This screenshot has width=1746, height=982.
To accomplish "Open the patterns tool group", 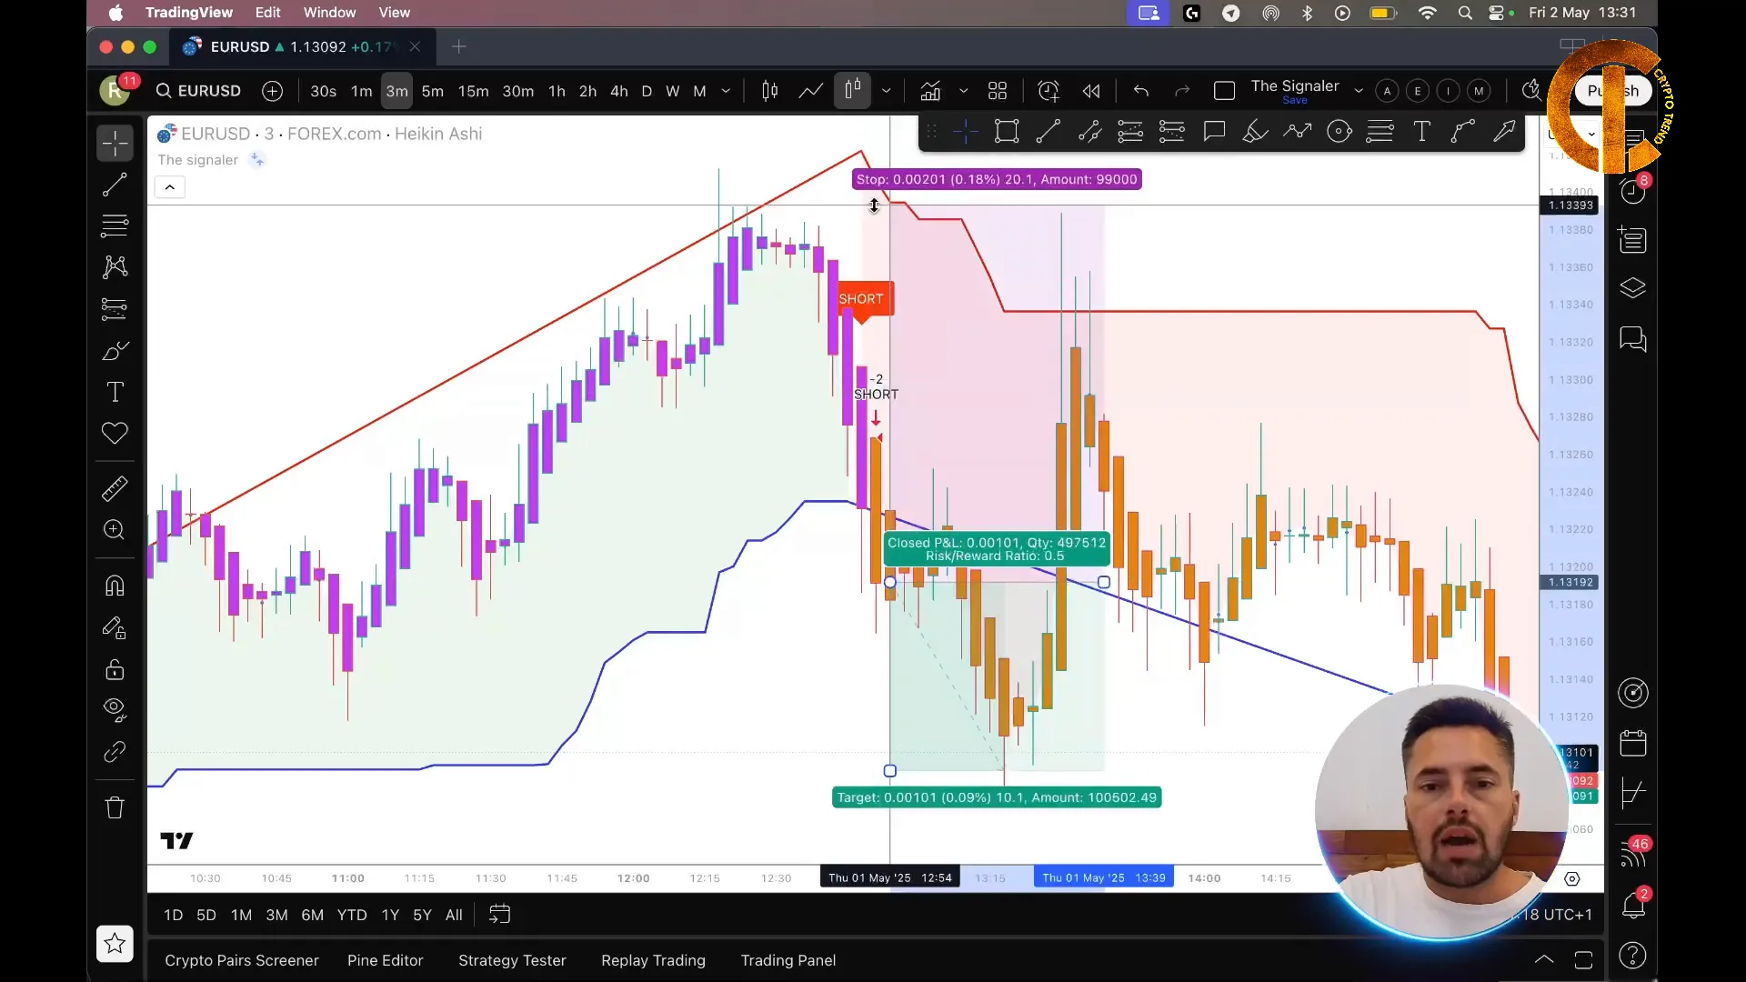I will 115,266.
